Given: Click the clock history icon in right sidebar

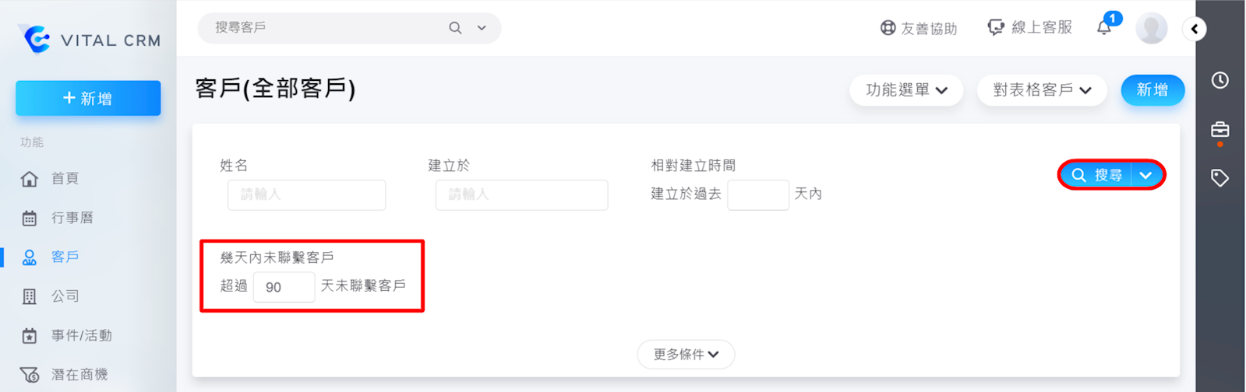Looking at the screenshot, I should click(1220, 80).
